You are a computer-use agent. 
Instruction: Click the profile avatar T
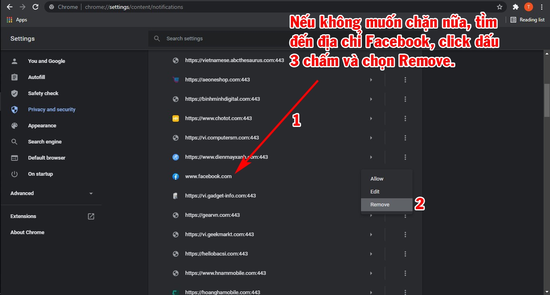[529, 6]
